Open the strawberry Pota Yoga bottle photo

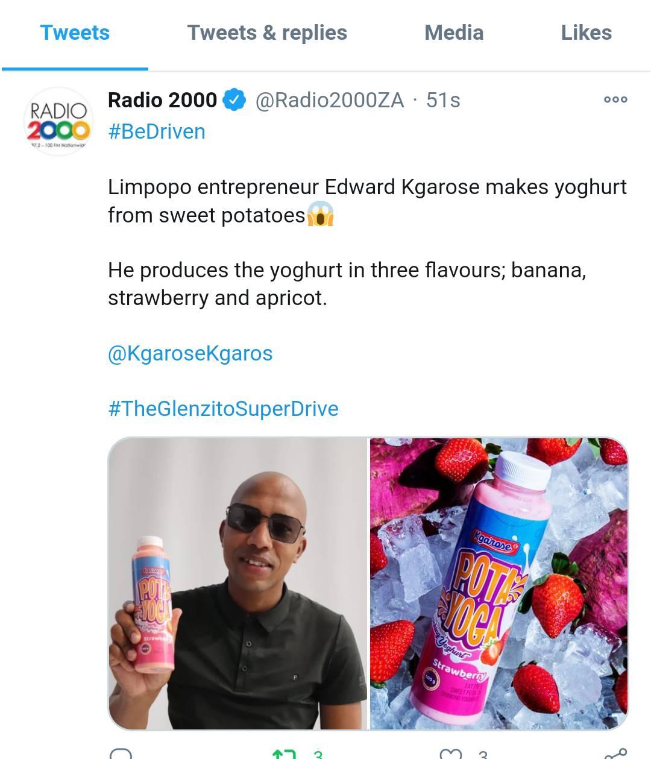(499, 584)
